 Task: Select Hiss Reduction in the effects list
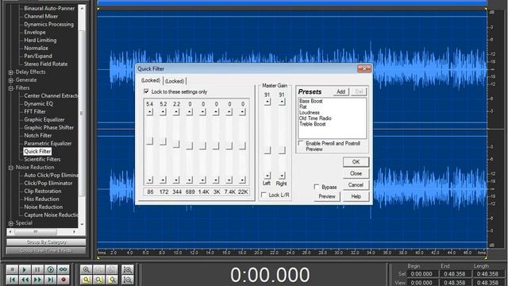click(41, 199)
